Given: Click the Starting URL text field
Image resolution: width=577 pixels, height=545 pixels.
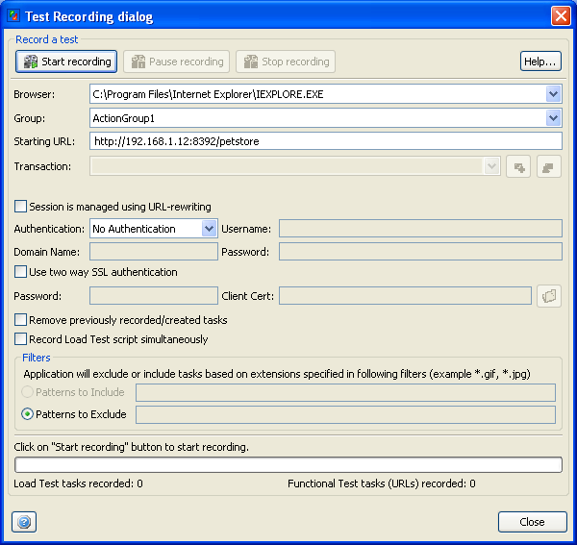Looking at the screenshot, I should point(325,141).
